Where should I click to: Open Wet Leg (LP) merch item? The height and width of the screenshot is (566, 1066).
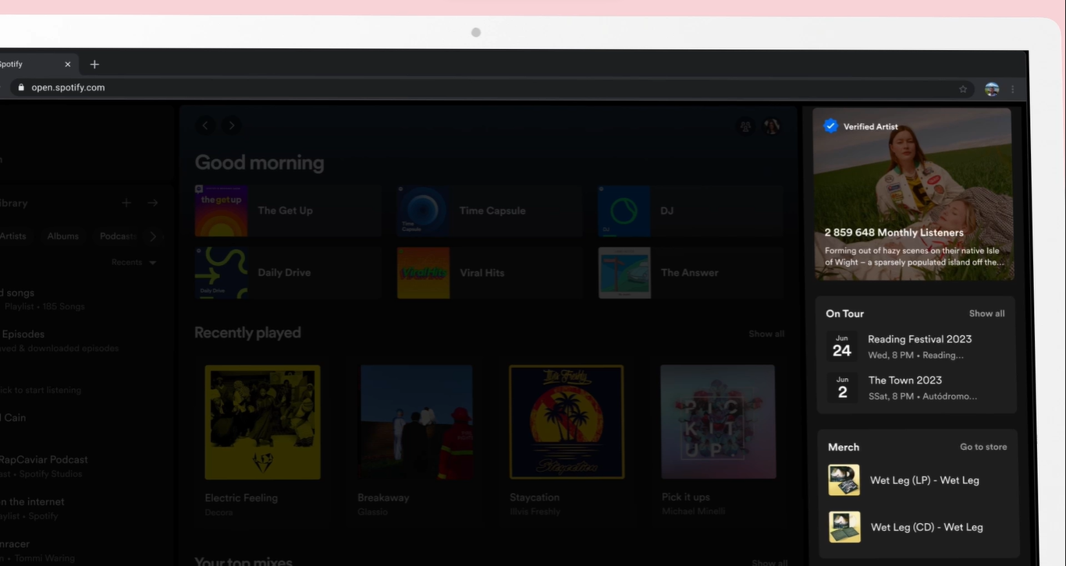[918, 480]
